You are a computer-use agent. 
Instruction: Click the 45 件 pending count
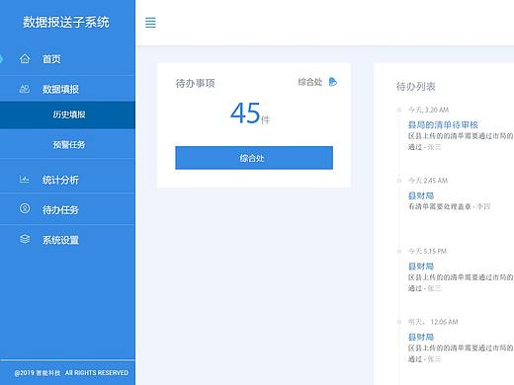point(250,114)
